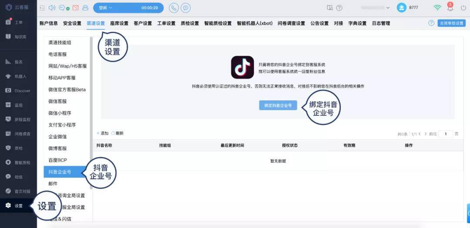Switch to the 座席设置 tab
This screenshot has height=228, width=470.
pyautogui.click(x=119, y=23)
